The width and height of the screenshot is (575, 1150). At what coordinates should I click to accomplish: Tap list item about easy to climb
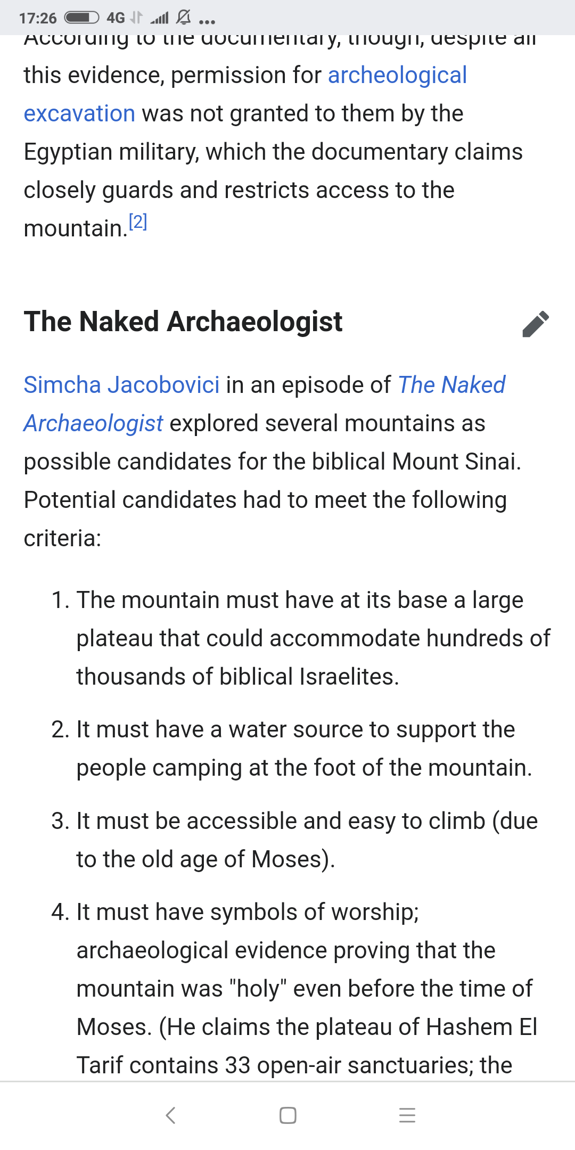coord(307,840)
